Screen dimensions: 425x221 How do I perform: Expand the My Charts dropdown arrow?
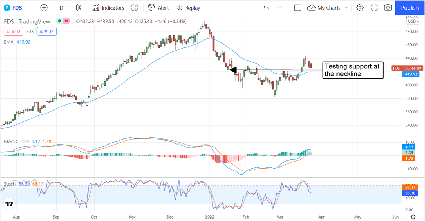pyautogui.click(x=346, y=8)
